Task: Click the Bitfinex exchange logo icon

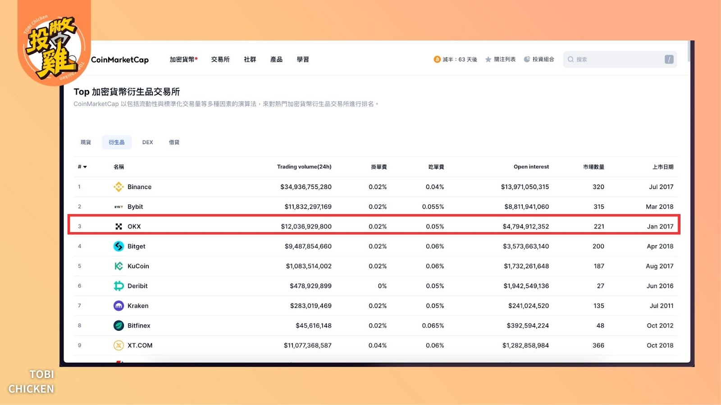Action: point(119,325)
